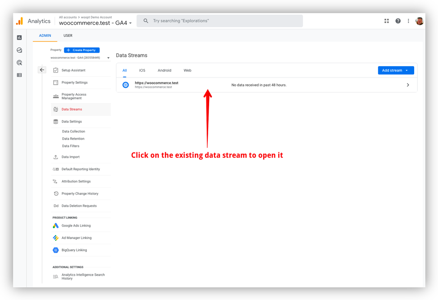Click the Analytics Intelligence Search History icon
Image resolution: width=438 pixels, height=300 pixels.
pos(56,277)
